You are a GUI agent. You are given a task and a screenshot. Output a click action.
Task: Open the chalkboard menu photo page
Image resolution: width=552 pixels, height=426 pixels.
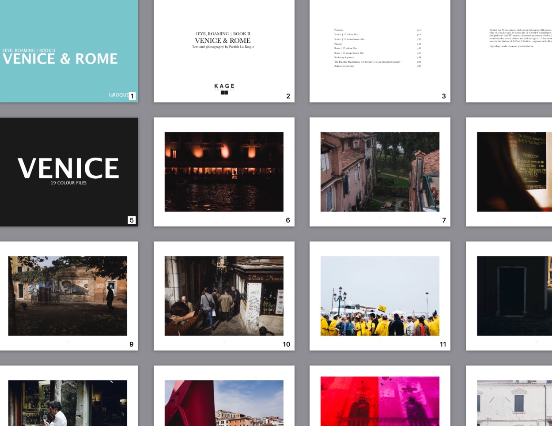point(509,172)
